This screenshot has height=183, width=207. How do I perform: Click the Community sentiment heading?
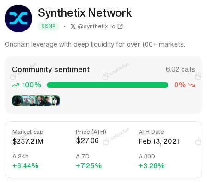tap(51, 69)
